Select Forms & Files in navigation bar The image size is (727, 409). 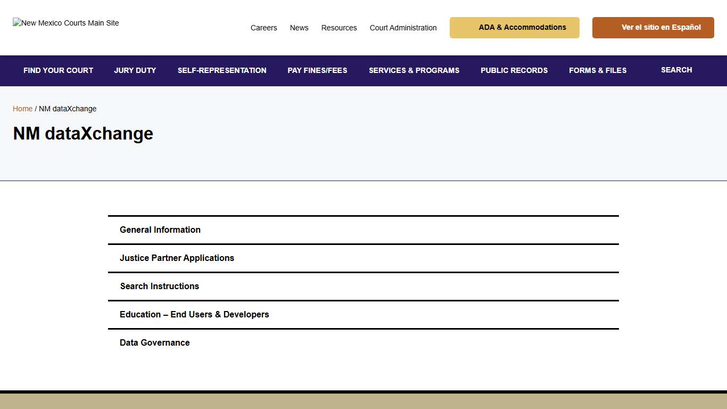click(x=598, y=70)
